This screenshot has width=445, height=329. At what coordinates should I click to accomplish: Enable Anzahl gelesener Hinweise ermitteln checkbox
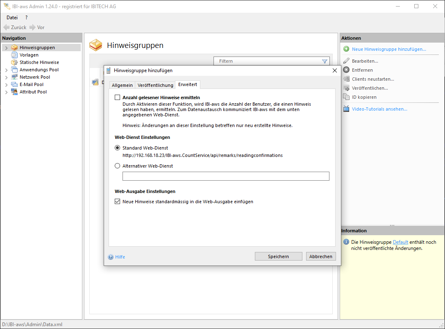coord(118,98)
